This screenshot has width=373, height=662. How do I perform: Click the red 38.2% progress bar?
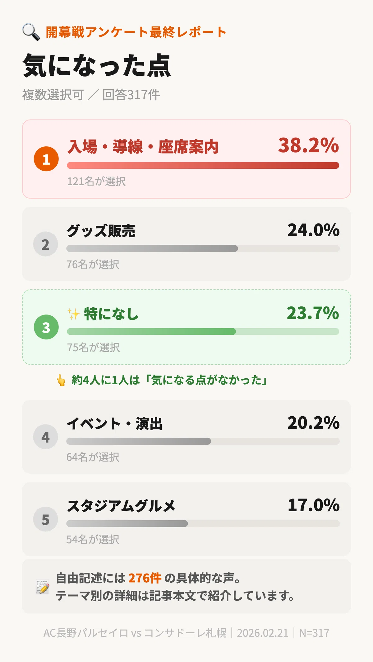pyautogui.click(x=203, y=165)
